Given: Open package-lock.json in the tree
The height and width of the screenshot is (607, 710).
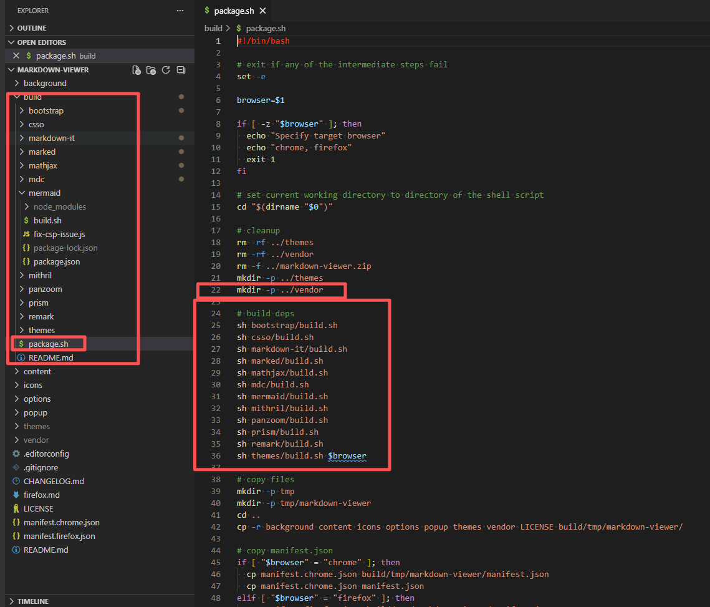Looking at the screenshot, I should [100, 248].
